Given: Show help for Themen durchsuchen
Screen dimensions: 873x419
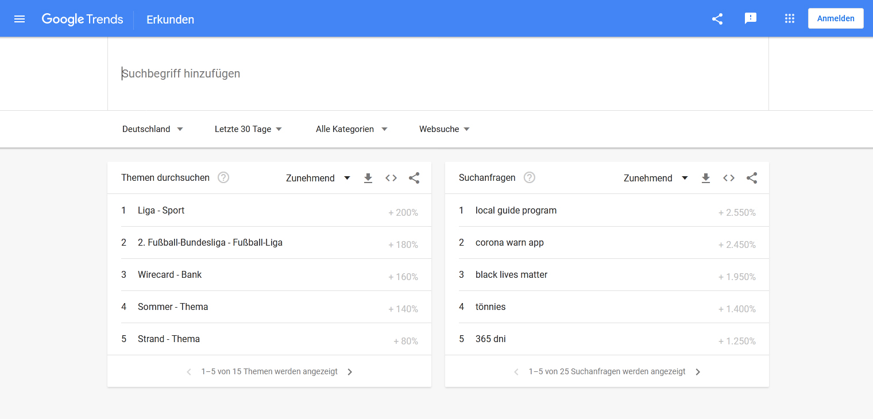Looking at the screenshot, I should tap(223, 178).
